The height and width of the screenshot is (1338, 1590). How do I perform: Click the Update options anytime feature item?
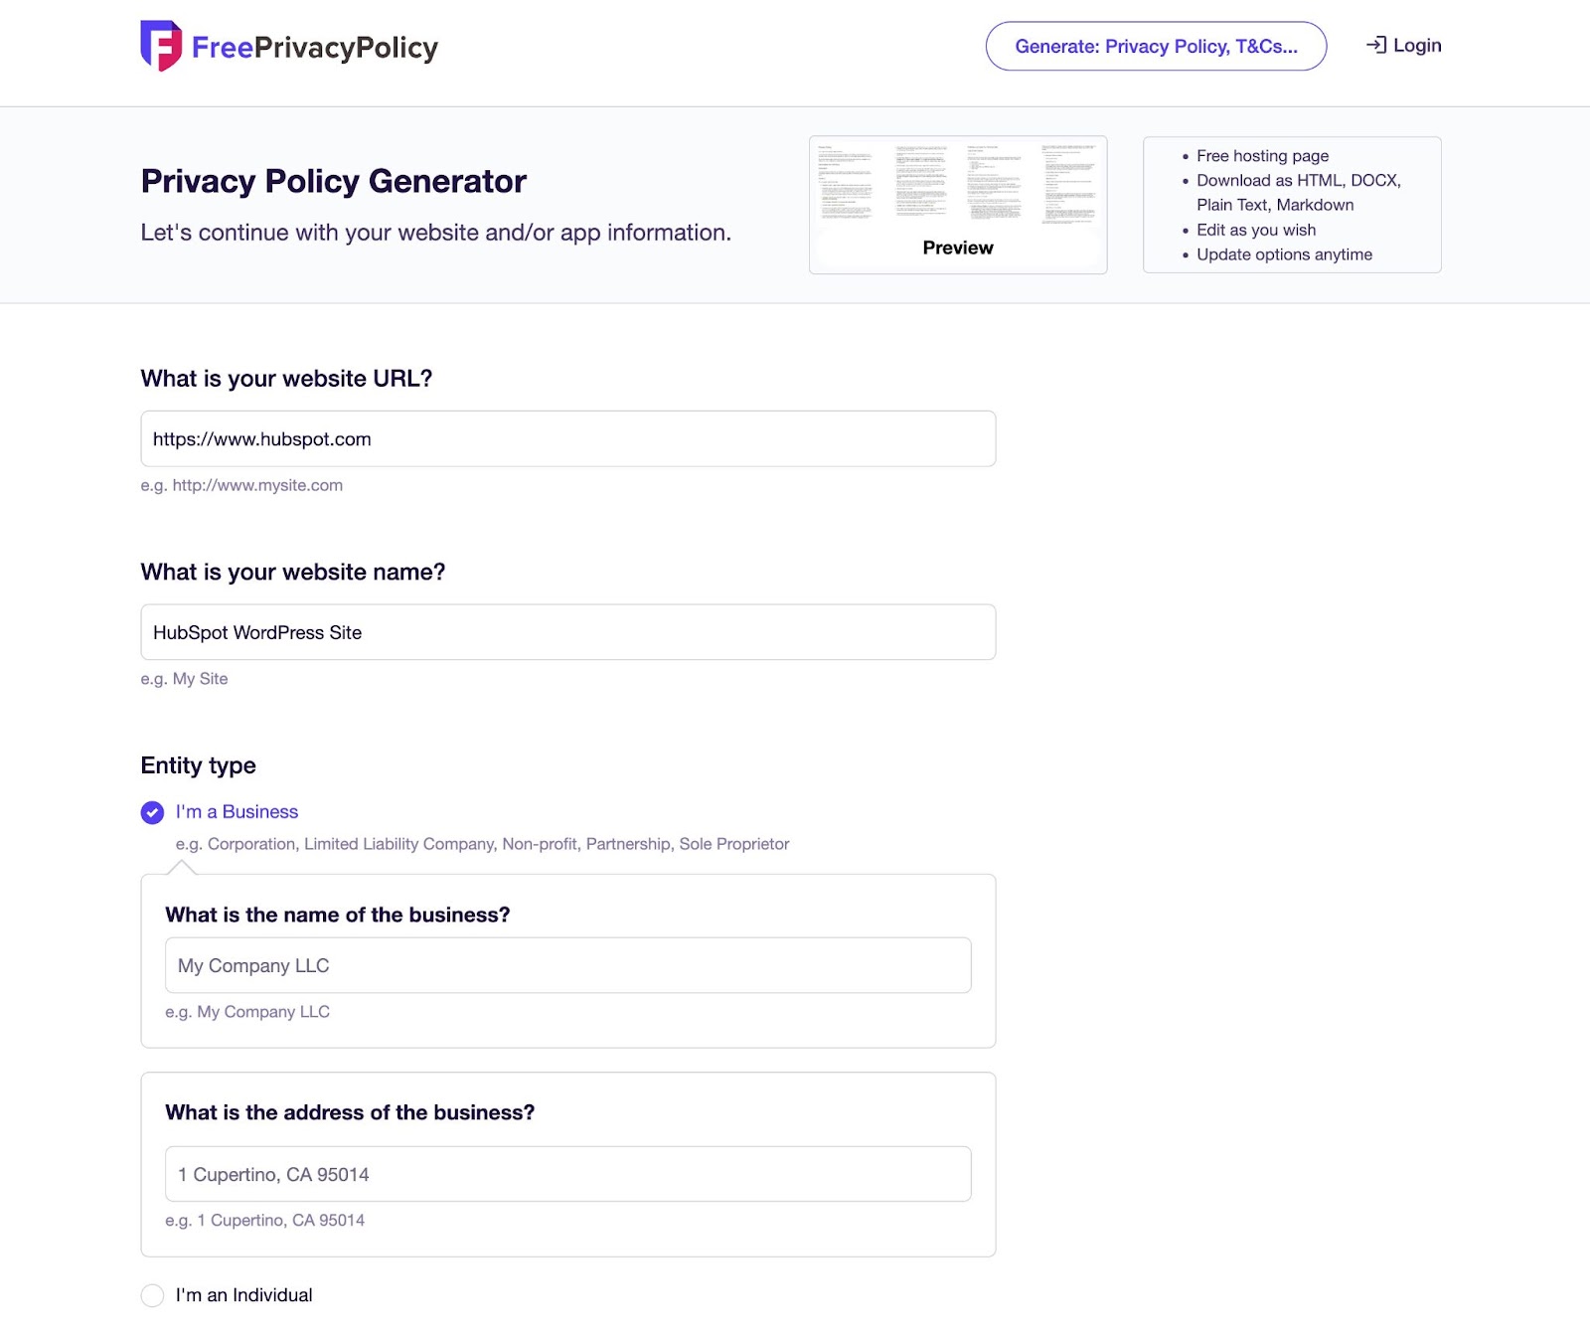pyautogui.click(x=1284, y=254)
